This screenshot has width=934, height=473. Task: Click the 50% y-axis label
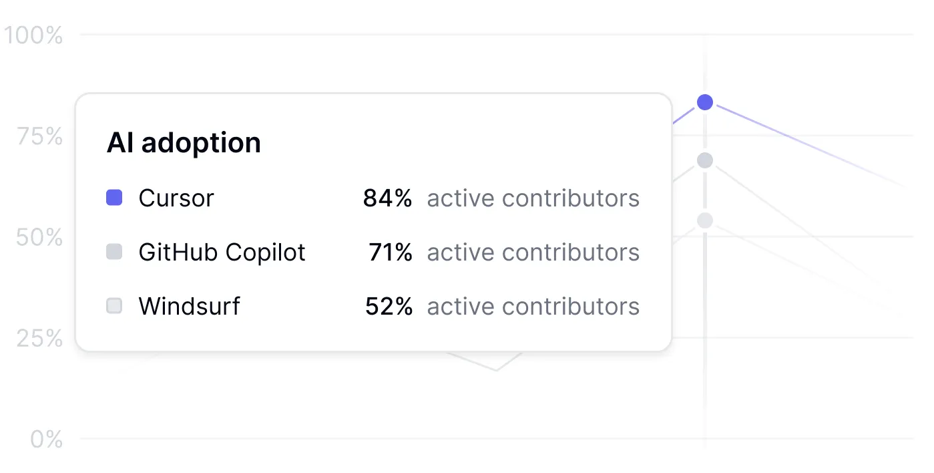39,238
